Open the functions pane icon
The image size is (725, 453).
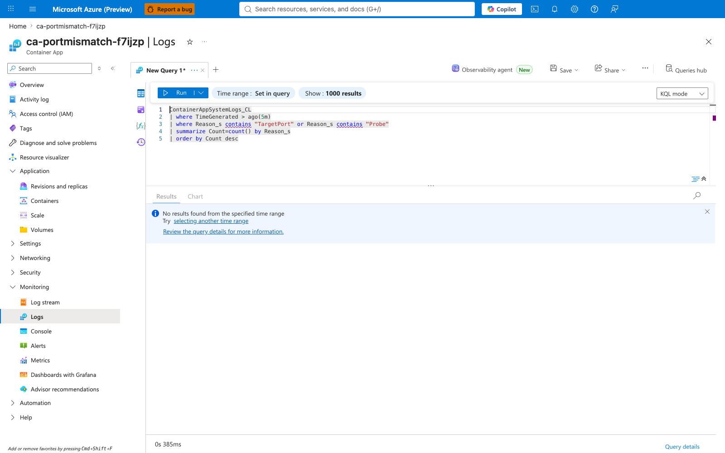pos(141,125)
